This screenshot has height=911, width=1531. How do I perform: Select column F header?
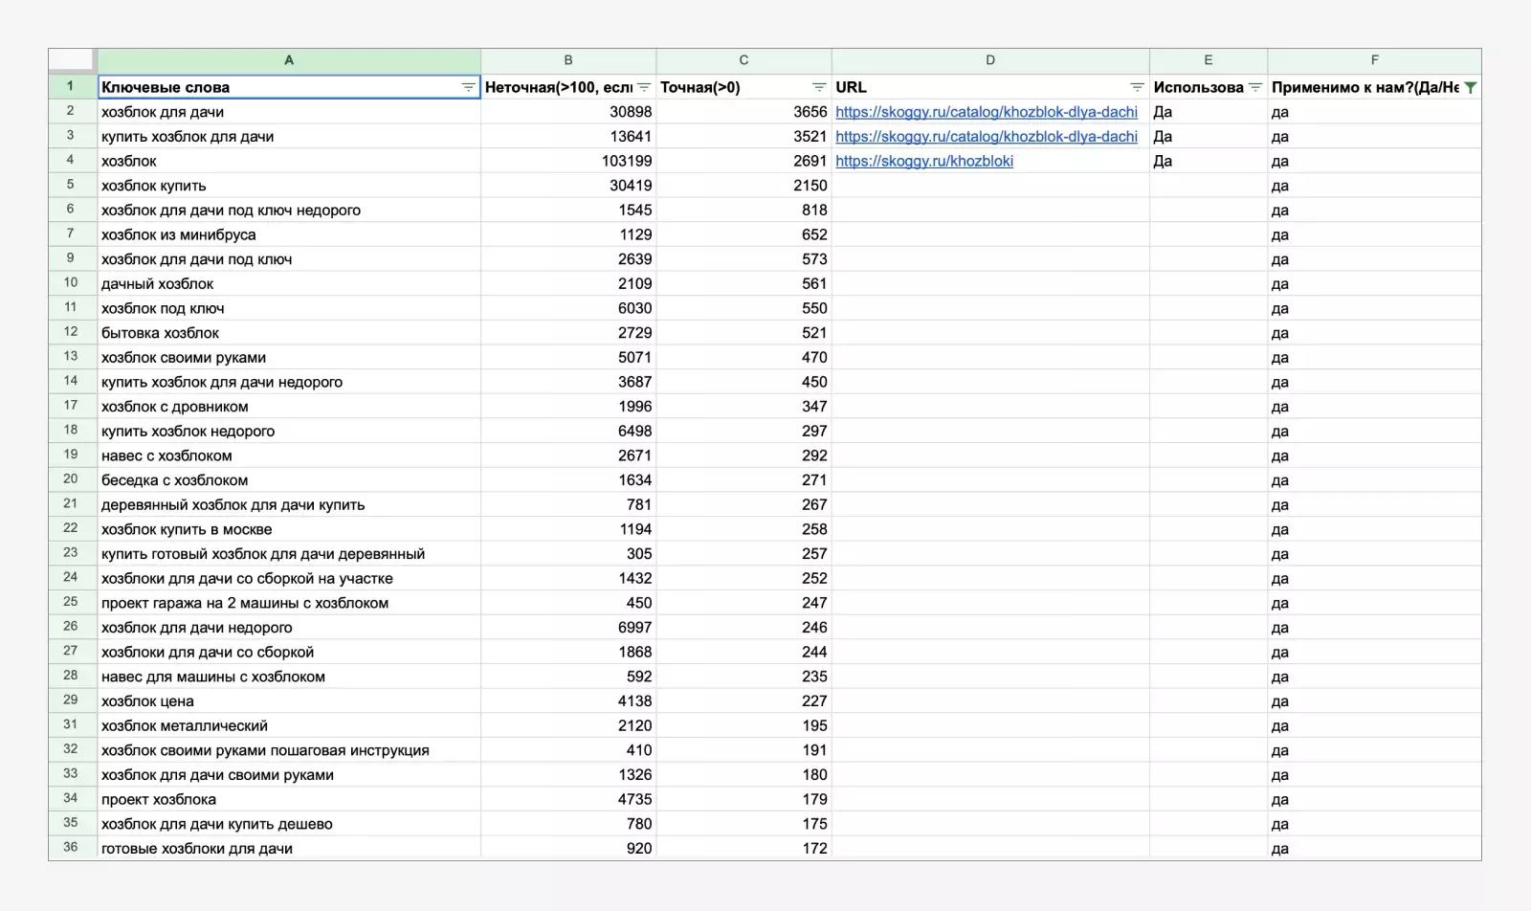[1374, 60]
